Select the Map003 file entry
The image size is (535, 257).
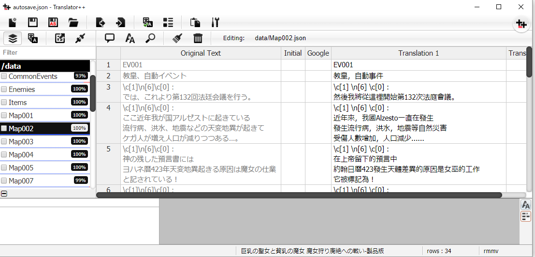45,141
